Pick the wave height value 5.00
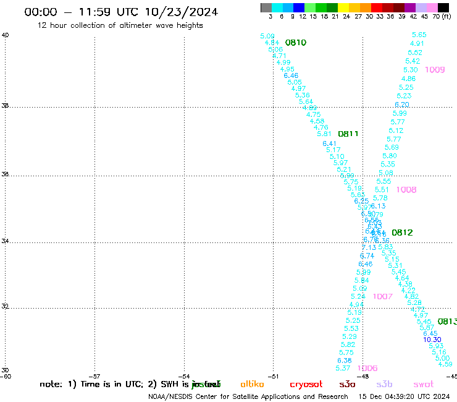The image size is (457, 402). [442, 358]
